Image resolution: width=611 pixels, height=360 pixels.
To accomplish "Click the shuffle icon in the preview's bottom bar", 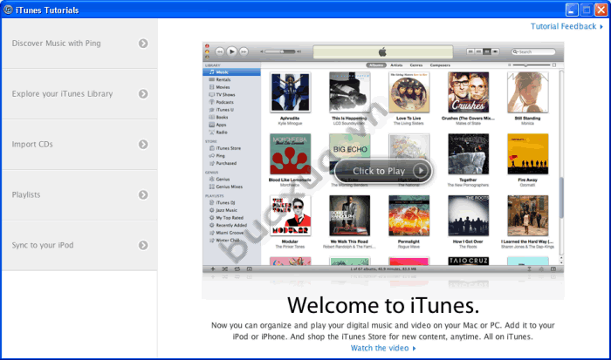I will [225, 269].
